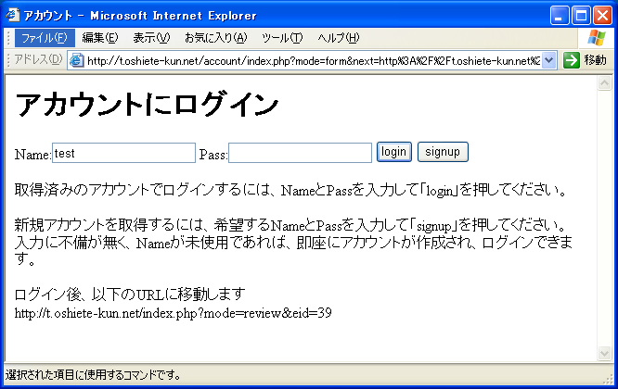Click the IE icon in title bar
The height and width of the screenshot is (389, 618).
(x=13, y=15)
